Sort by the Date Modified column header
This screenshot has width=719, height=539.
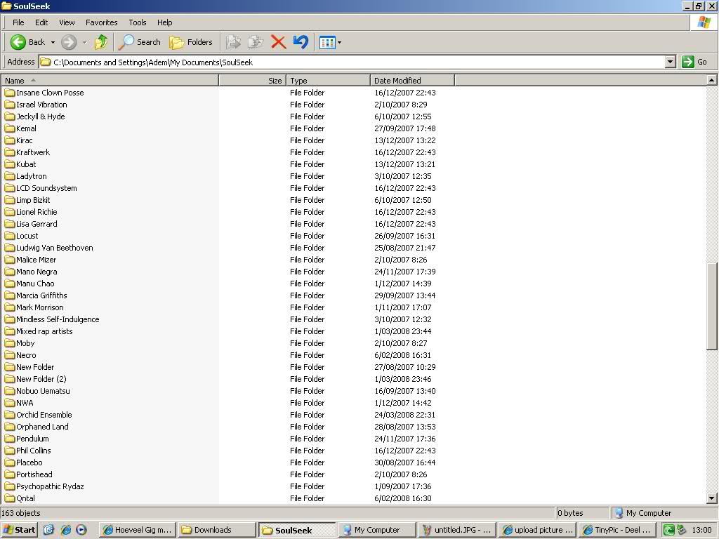point(412,81)
